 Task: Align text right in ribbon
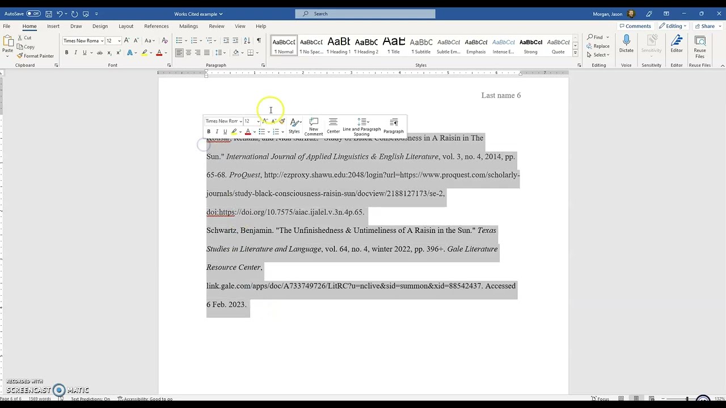197,53
